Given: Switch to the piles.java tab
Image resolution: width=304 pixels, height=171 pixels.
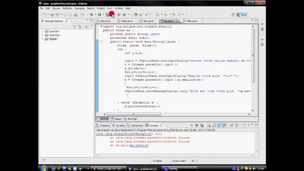Looking at the screenshot, I should tap(105, 21).
